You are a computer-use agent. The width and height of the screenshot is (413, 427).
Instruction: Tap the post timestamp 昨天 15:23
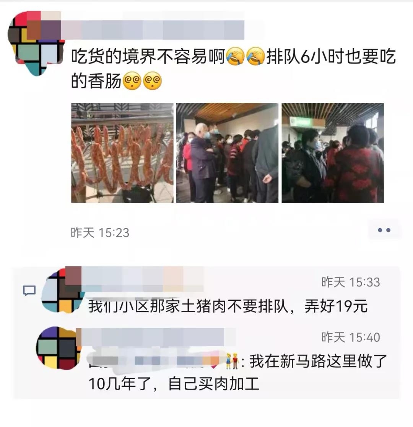click(100, 233)
